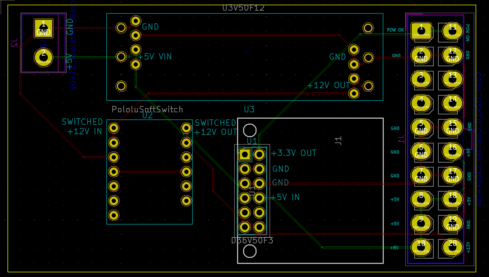Click the +5V IN label
The height and width of the screenshot is (277, 489).
click(x=285, y=197)
